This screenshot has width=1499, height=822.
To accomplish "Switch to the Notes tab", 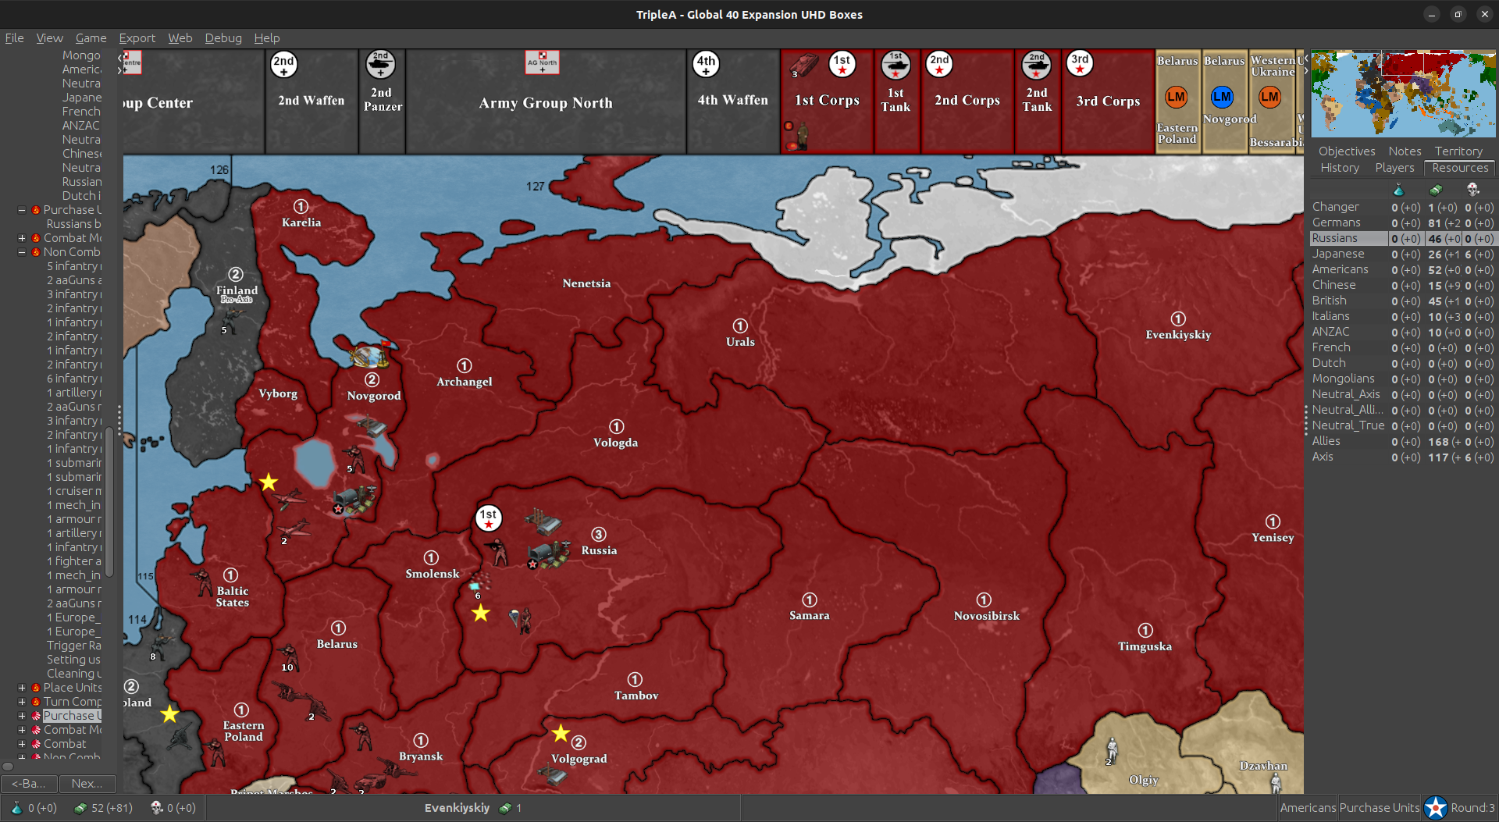I will (x=1405, y=151).
